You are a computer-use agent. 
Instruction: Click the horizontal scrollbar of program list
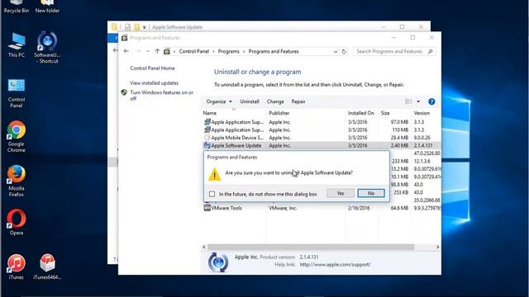click(311, 247)
